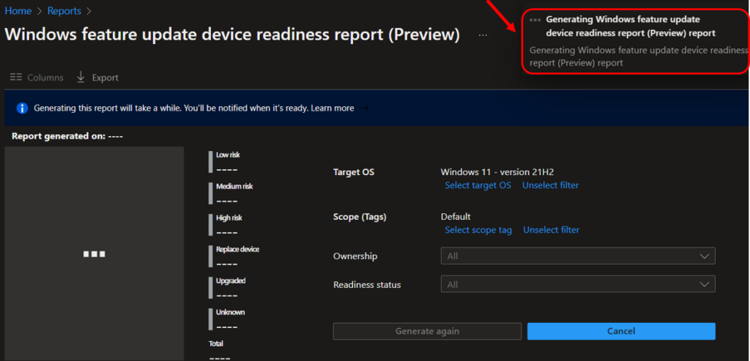Image resolution: width=750 pixels, height=361 pixels.
Task: Click the Report generated on text
Action: point(67,136)
